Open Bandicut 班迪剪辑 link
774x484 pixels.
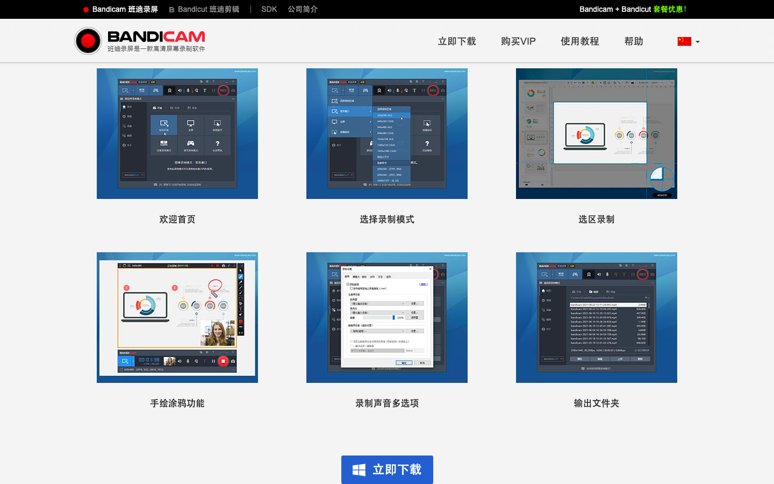pyautogui.click(x=209, y=9)
